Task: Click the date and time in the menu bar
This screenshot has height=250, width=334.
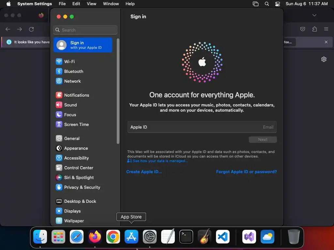Action: pyautogui.click(x=307, y=4)
